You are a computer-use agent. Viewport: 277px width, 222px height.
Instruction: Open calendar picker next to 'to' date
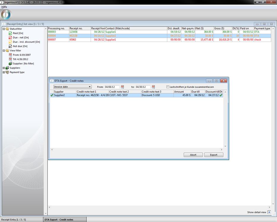click(153, 87)
